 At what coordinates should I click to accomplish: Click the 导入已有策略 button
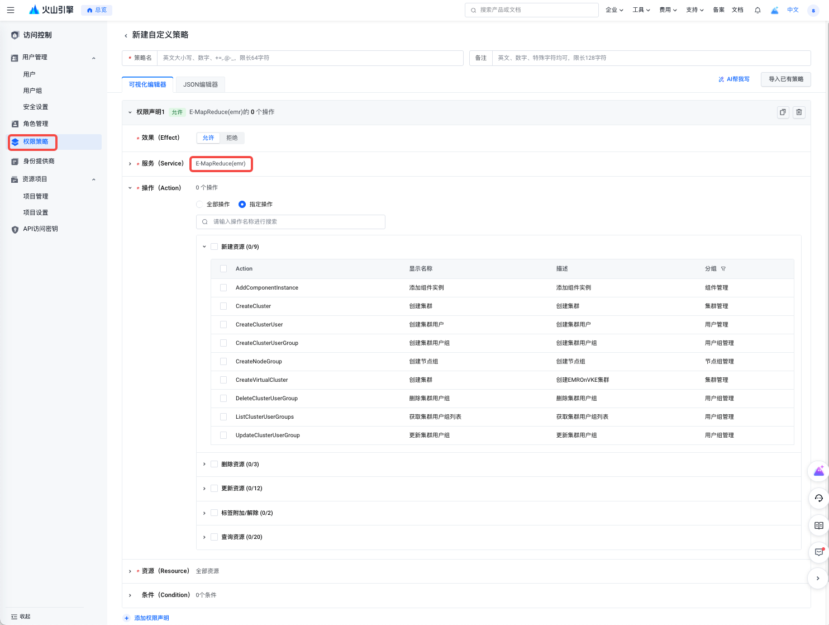pyautogui.click(x=785, y=79)
